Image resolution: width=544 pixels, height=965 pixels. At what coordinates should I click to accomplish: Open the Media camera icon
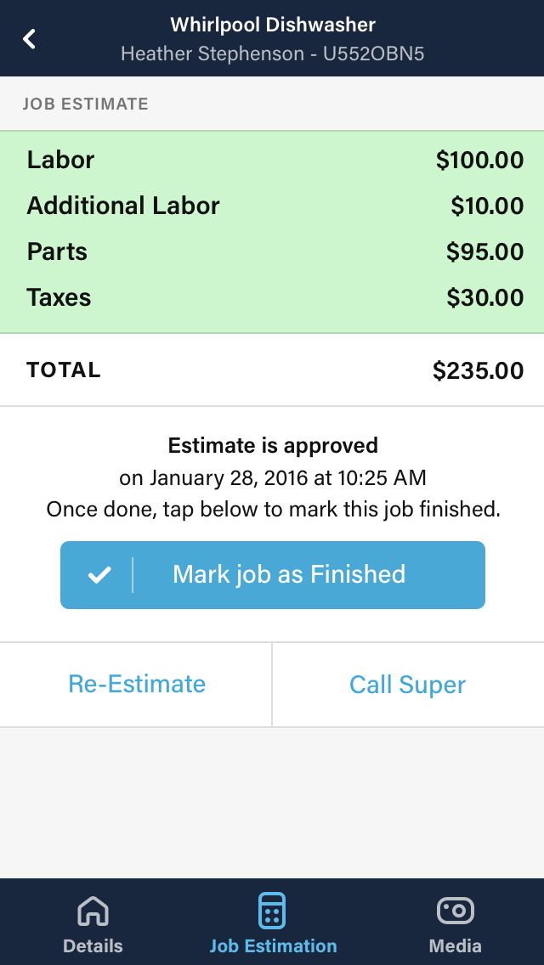click(456, 911)
